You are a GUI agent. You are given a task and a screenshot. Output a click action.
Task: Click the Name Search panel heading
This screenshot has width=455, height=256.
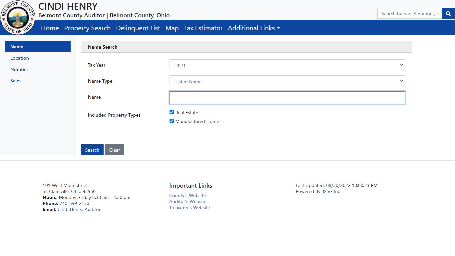[103, 47]
